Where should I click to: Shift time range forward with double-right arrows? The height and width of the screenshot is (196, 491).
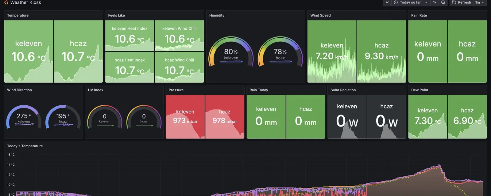pos(435,2)
